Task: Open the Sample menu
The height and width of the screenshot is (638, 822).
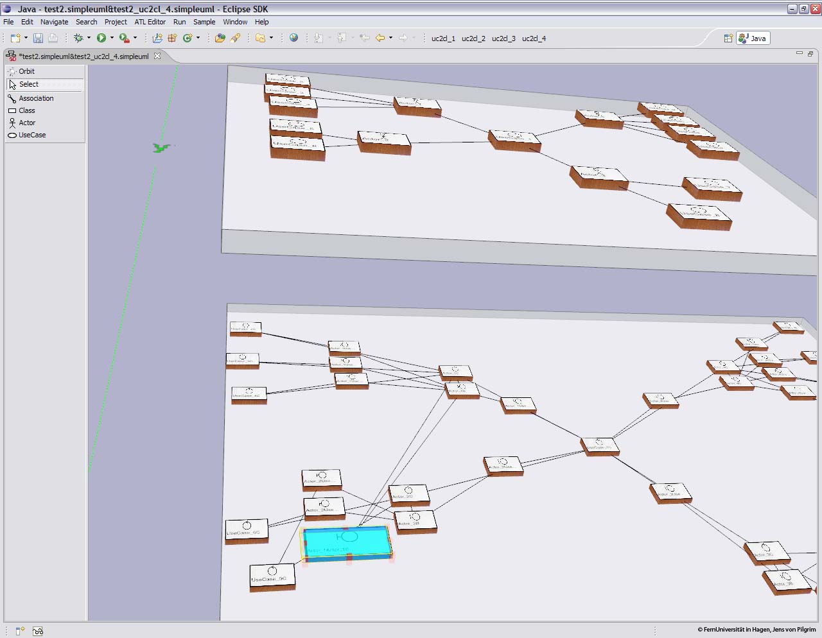Action: pyautogui.click(x=204, y=22)
